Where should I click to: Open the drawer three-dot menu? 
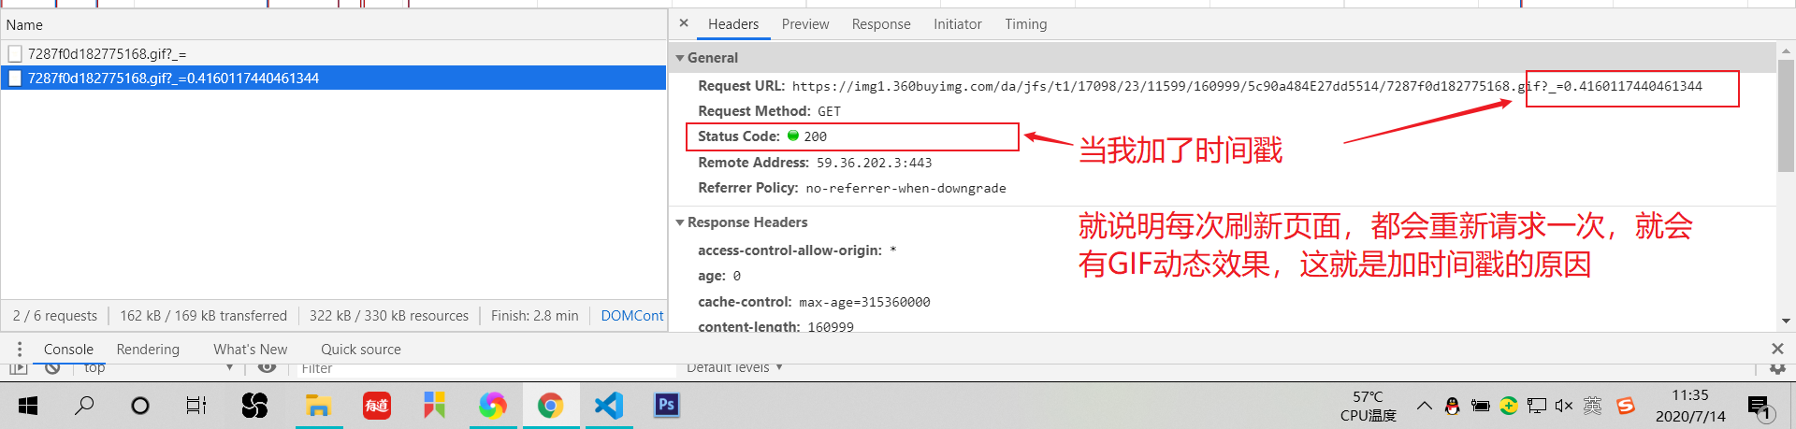coord(19,349)
